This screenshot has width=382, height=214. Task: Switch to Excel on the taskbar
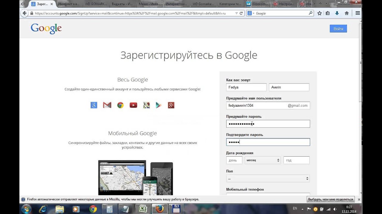143,209
